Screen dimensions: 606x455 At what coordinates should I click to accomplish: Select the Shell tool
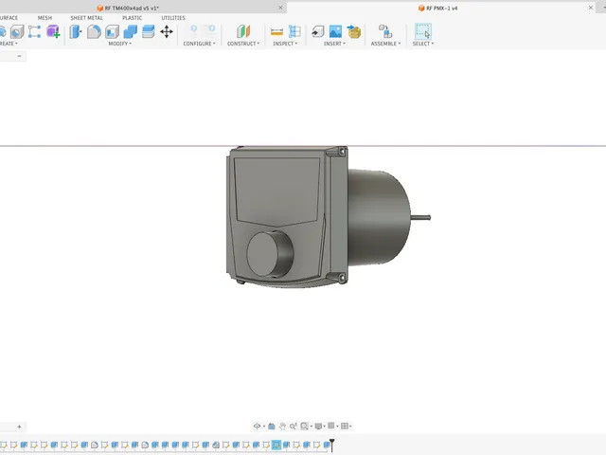(112, 31)
